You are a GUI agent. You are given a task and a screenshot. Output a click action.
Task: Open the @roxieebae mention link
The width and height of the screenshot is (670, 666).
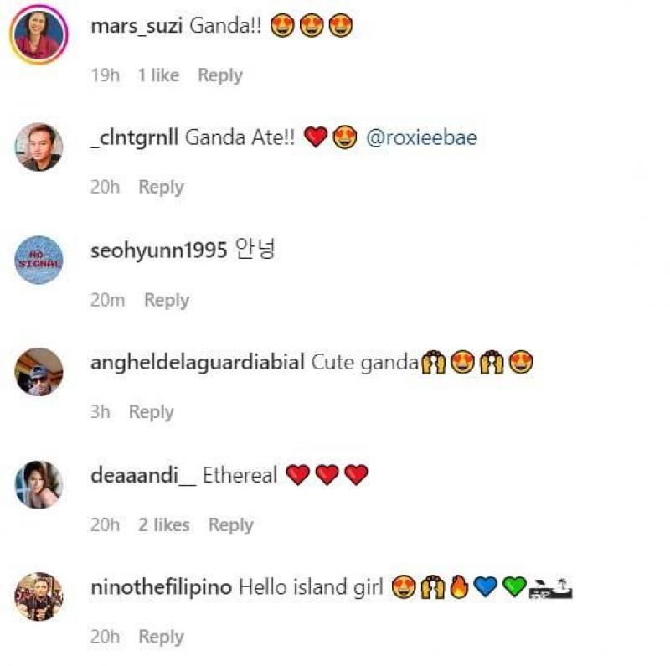[x=421, y=138]
